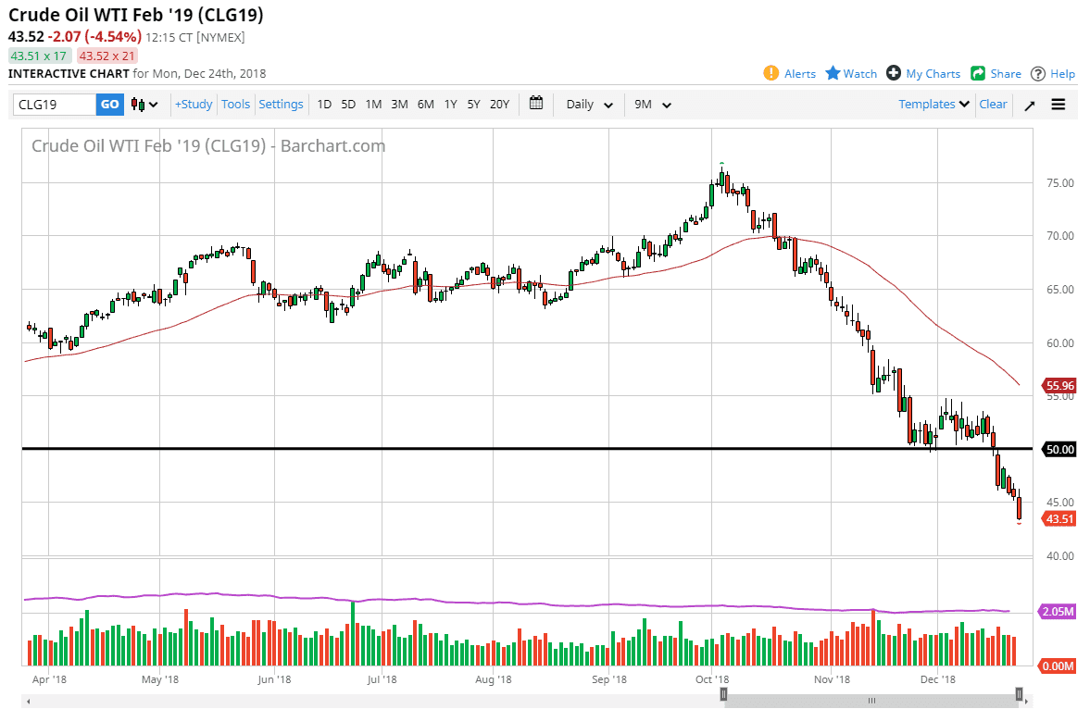Click the Oct '18 x-axis label
This screenshot has height=709, width=1090.
(712, 679)
